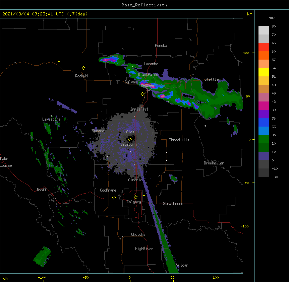The width and height of the screenshot is (289, 282).
Task: Select the yellow diamond marker below Cochrane
Action: coord(114,198)
